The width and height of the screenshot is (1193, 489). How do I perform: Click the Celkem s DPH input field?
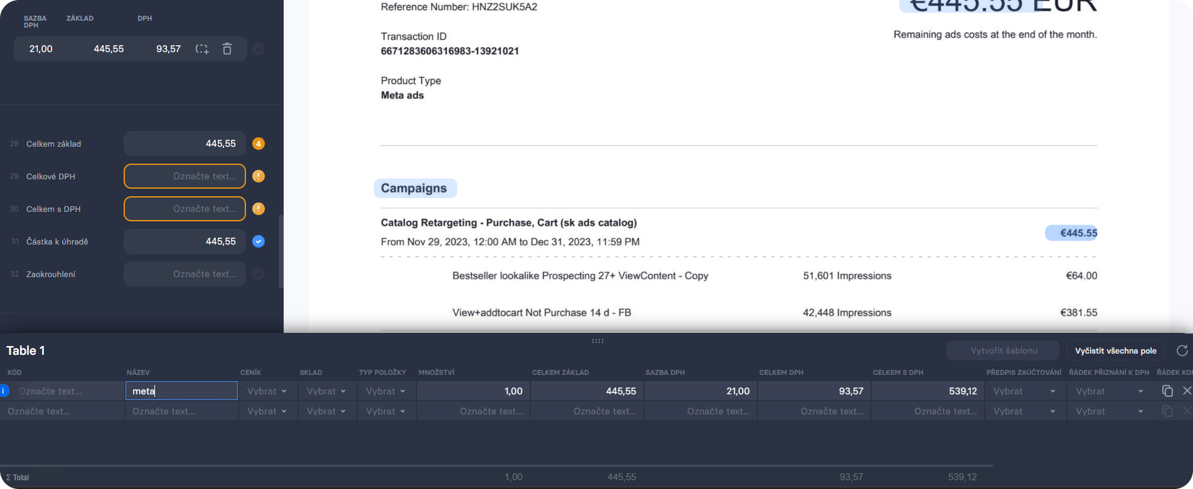tap(185, 209)
